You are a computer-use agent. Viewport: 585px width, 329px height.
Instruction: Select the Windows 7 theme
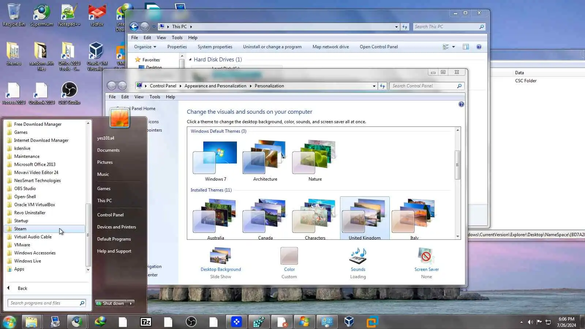click(215, 161)
